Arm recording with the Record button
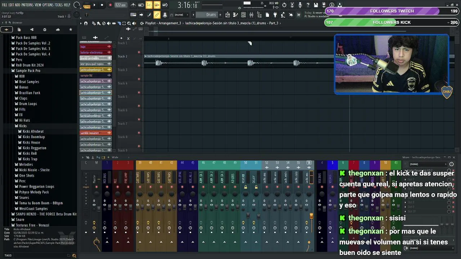 click(x=110, y=5)
